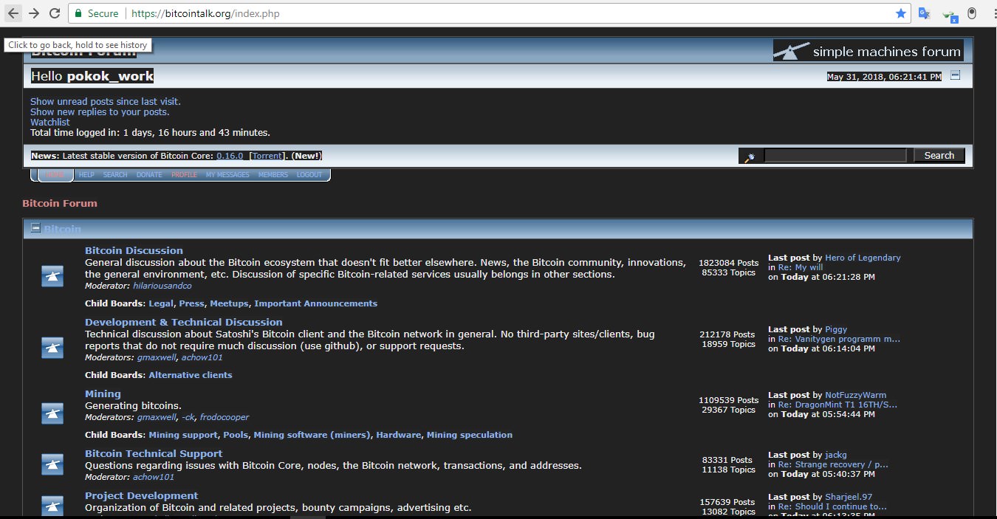Click the browser back arrow
The image size is (997, 519).
pos(13,13)
